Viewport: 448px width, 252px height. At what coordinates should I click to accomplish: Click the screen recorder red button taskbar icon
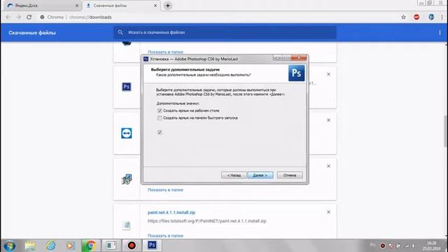(132, 246)
